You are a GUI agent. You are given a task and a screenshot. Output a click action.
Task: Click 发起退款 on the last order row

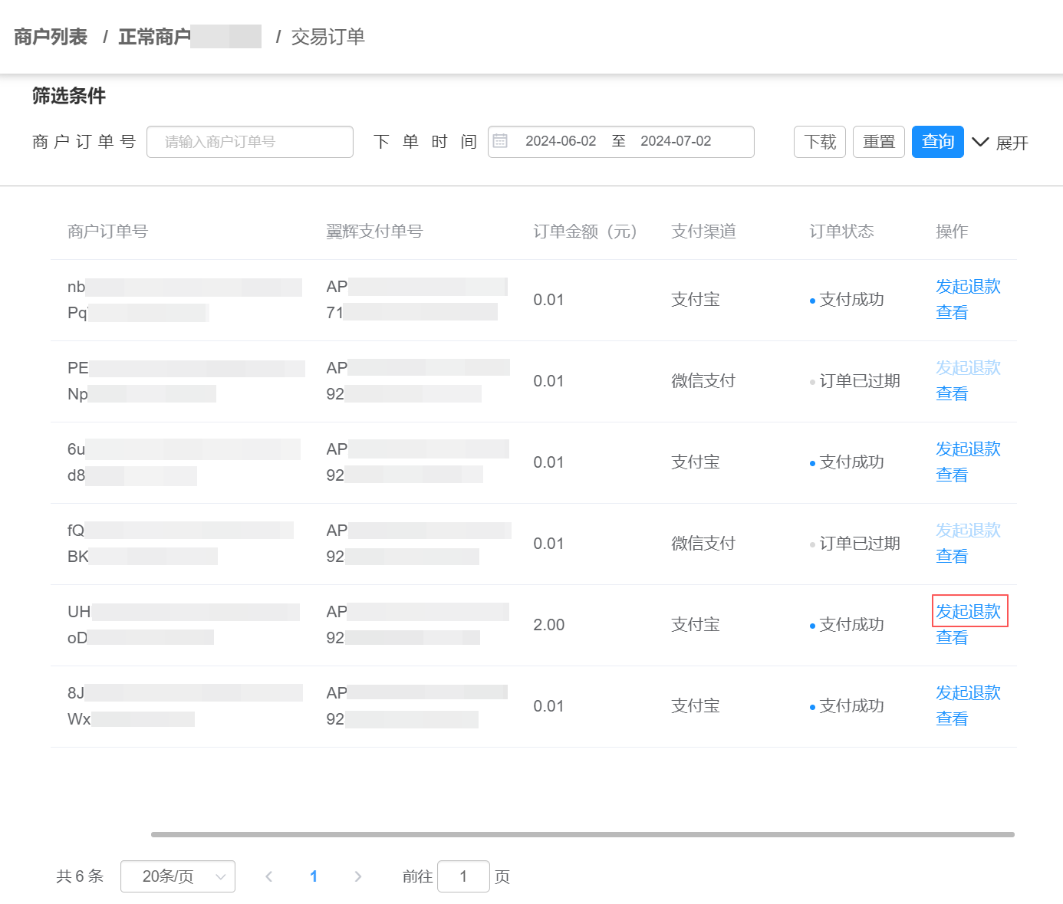(x=968, y=692)
